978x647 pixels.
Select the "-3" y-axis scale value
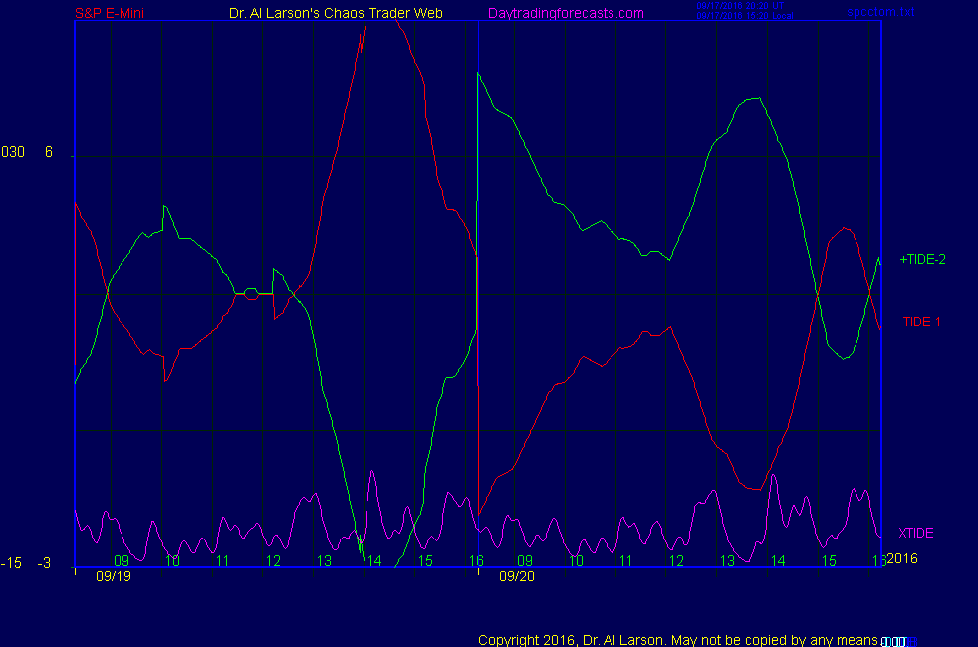click(44, 563)
